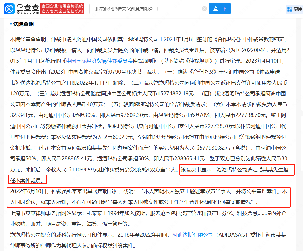The height and width of the screenshot is (251, 303).
Task: Click the Qcc.com logo icon
Action: coord(9,9)
